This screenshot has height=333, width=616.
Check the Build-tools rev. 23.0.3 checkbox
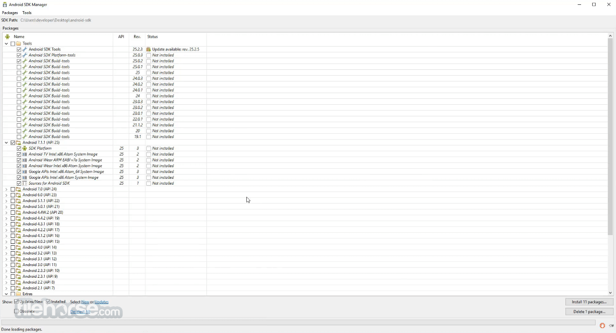pos(19,102)
